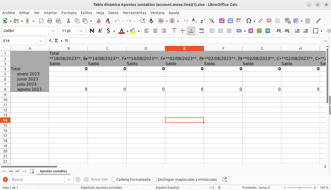Open the Herramientas menu

pos(135,13)
